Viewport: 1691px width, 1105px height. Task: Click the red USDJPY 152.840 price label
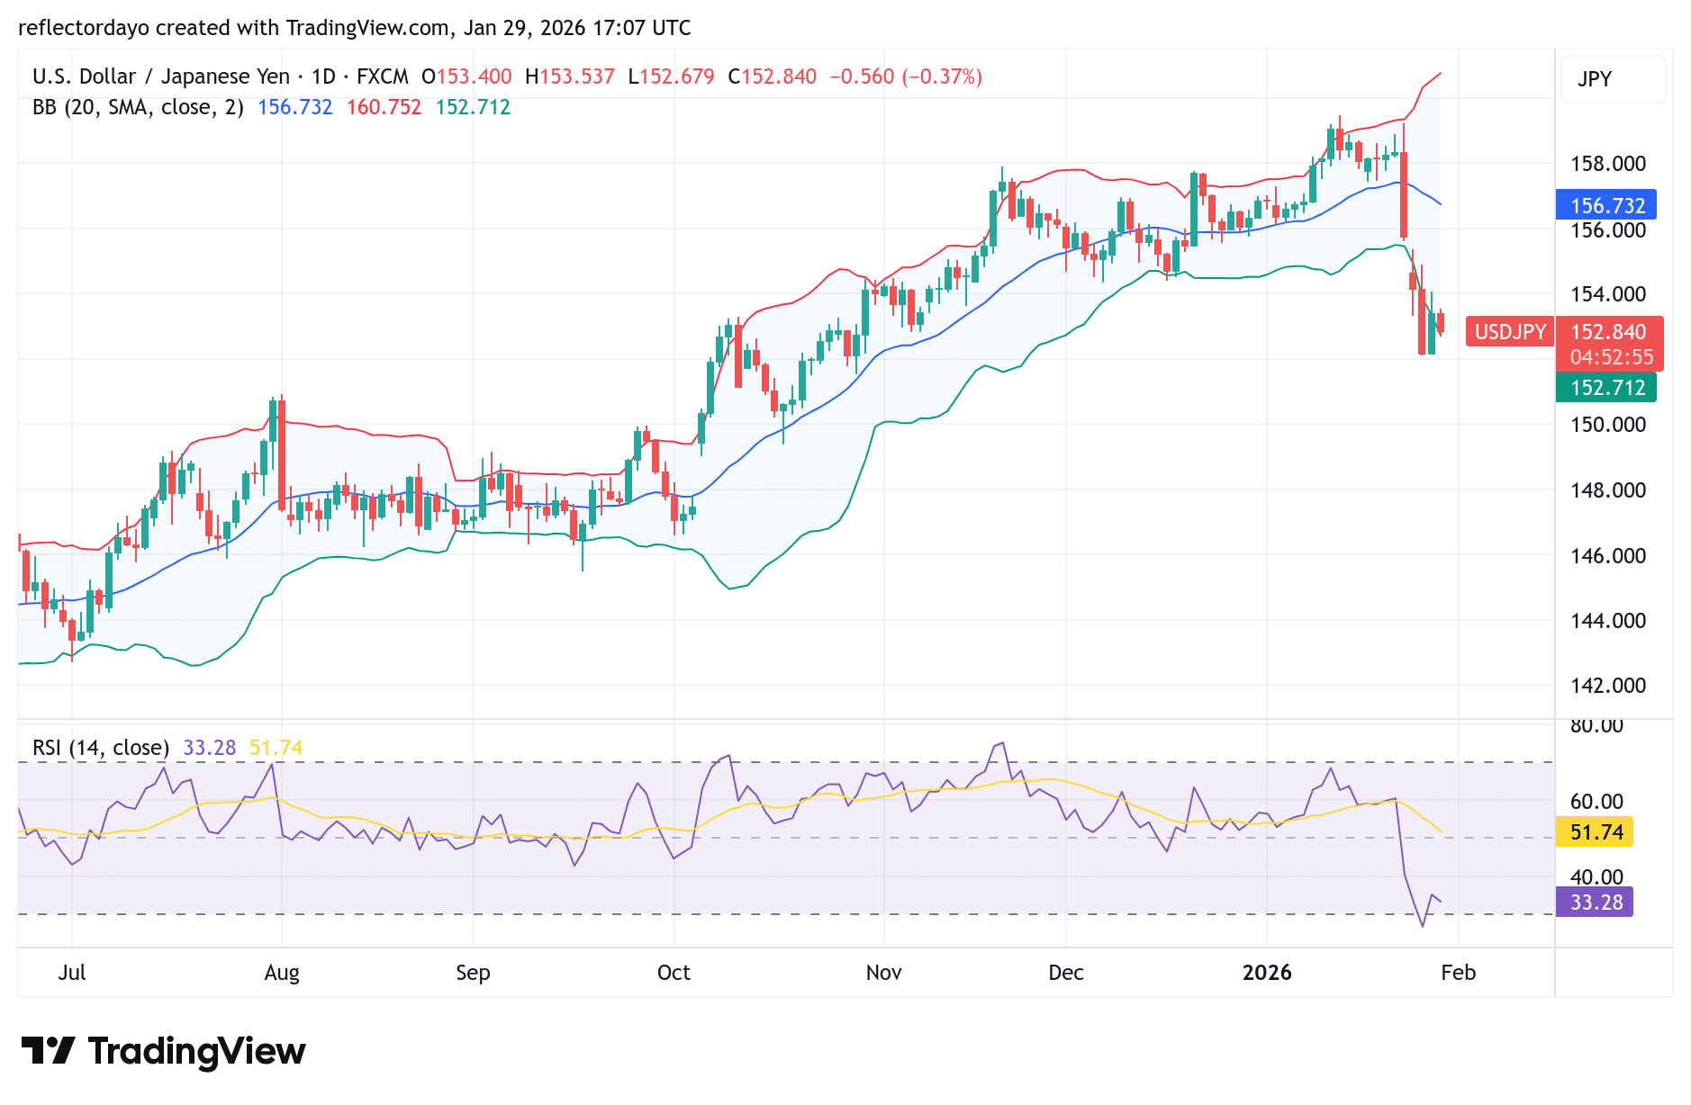coord(1609,331)
